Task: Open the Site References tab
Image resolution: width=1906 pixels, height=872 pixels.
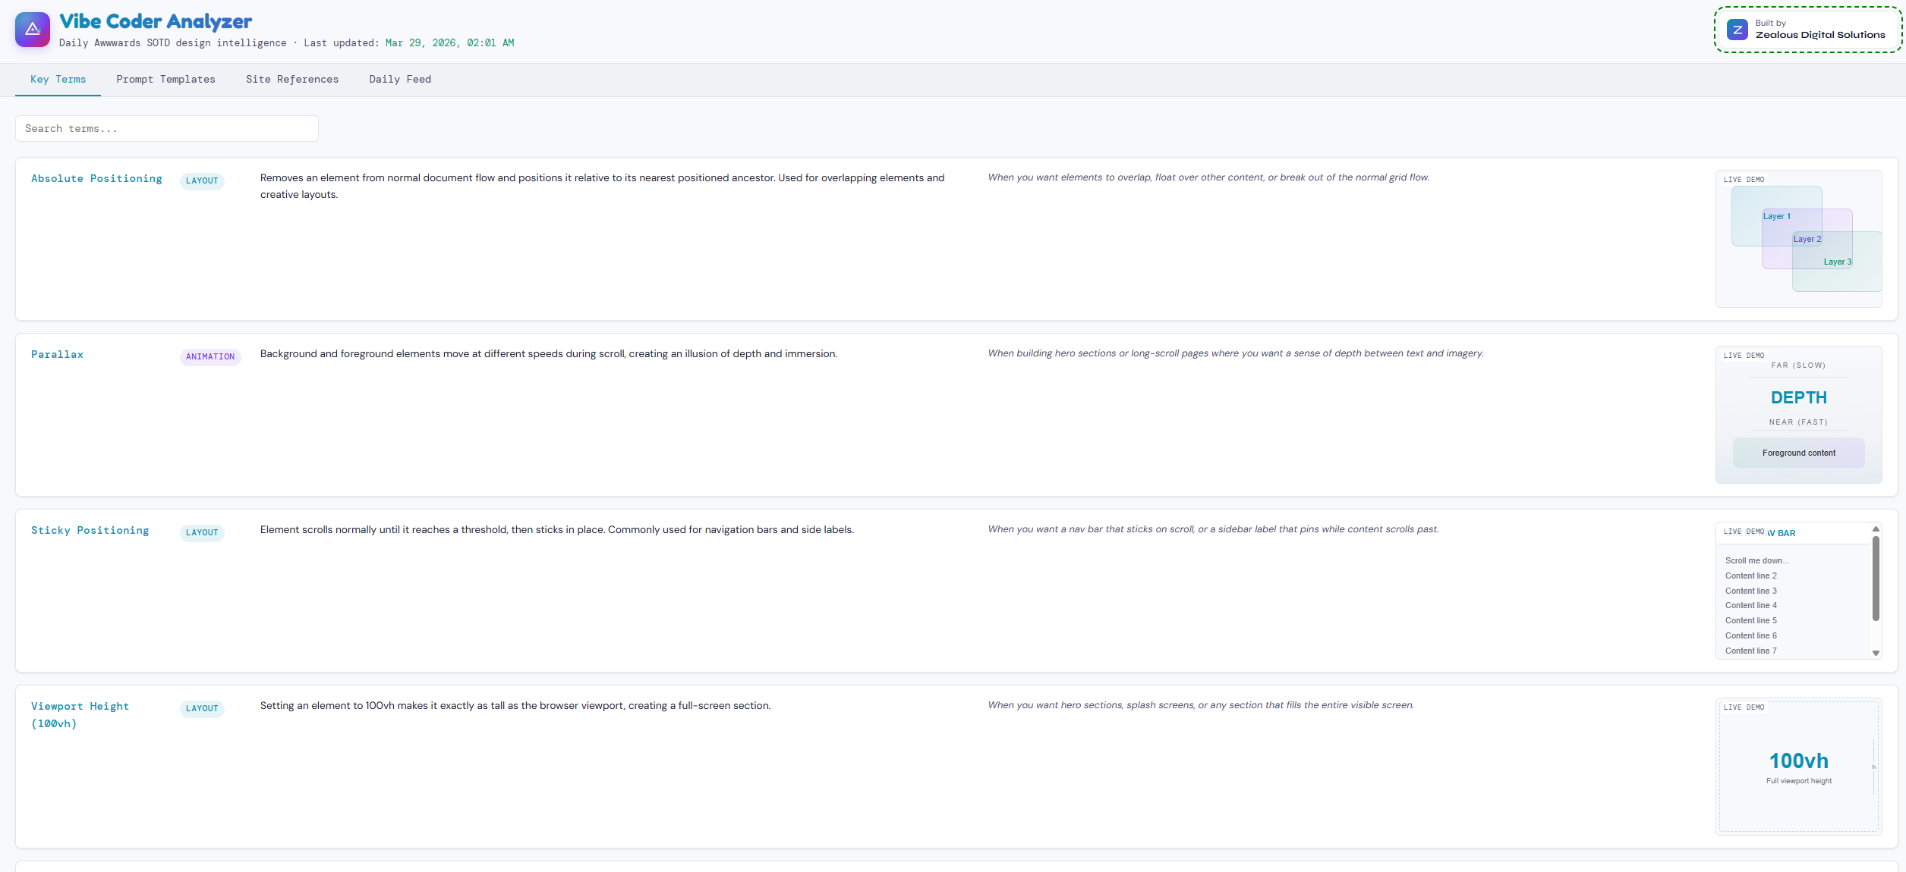Action: tap(292, 80)
